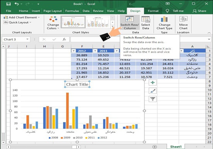The width and height of the screenshot is (213, 149).
Task: Expand the Chart Styles gallery More arrow
Action: [x=112, y=26]
